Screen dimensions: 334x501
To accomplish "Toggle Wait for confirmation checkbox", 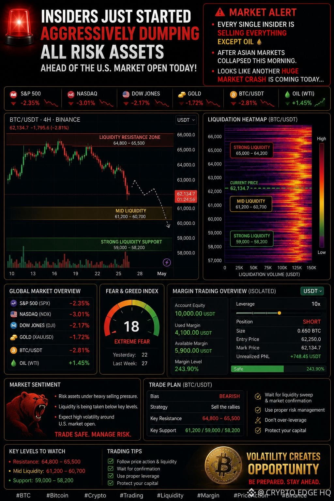I will [111, 468].
